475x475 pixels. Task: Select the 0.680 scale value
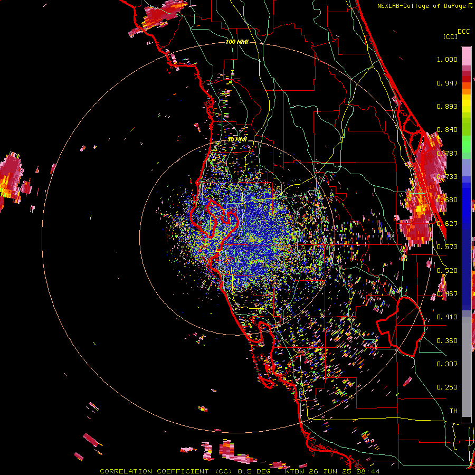click(447, 200)
